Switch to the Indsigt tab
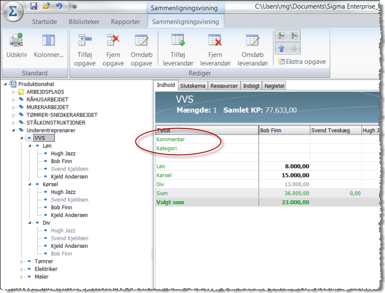The width and height of the screenshot is (385, 293). (x=251, y=86)
